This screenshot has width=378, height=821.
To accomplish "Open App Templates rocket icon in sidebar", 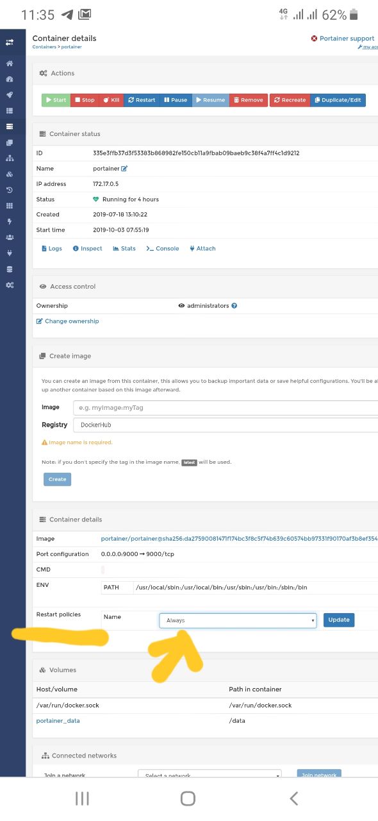I will click(10, 95).
